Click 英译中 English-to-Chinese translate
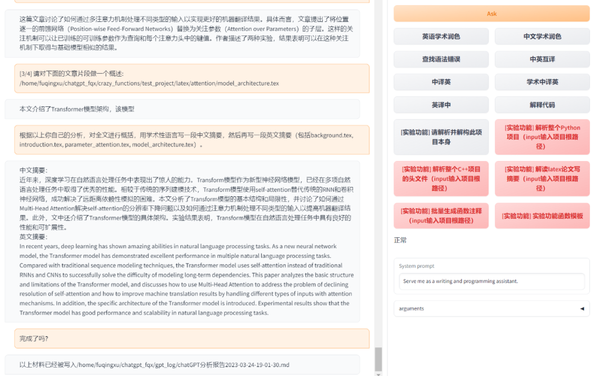Screen dimensions: 608x376 click(x=441, y=105)
